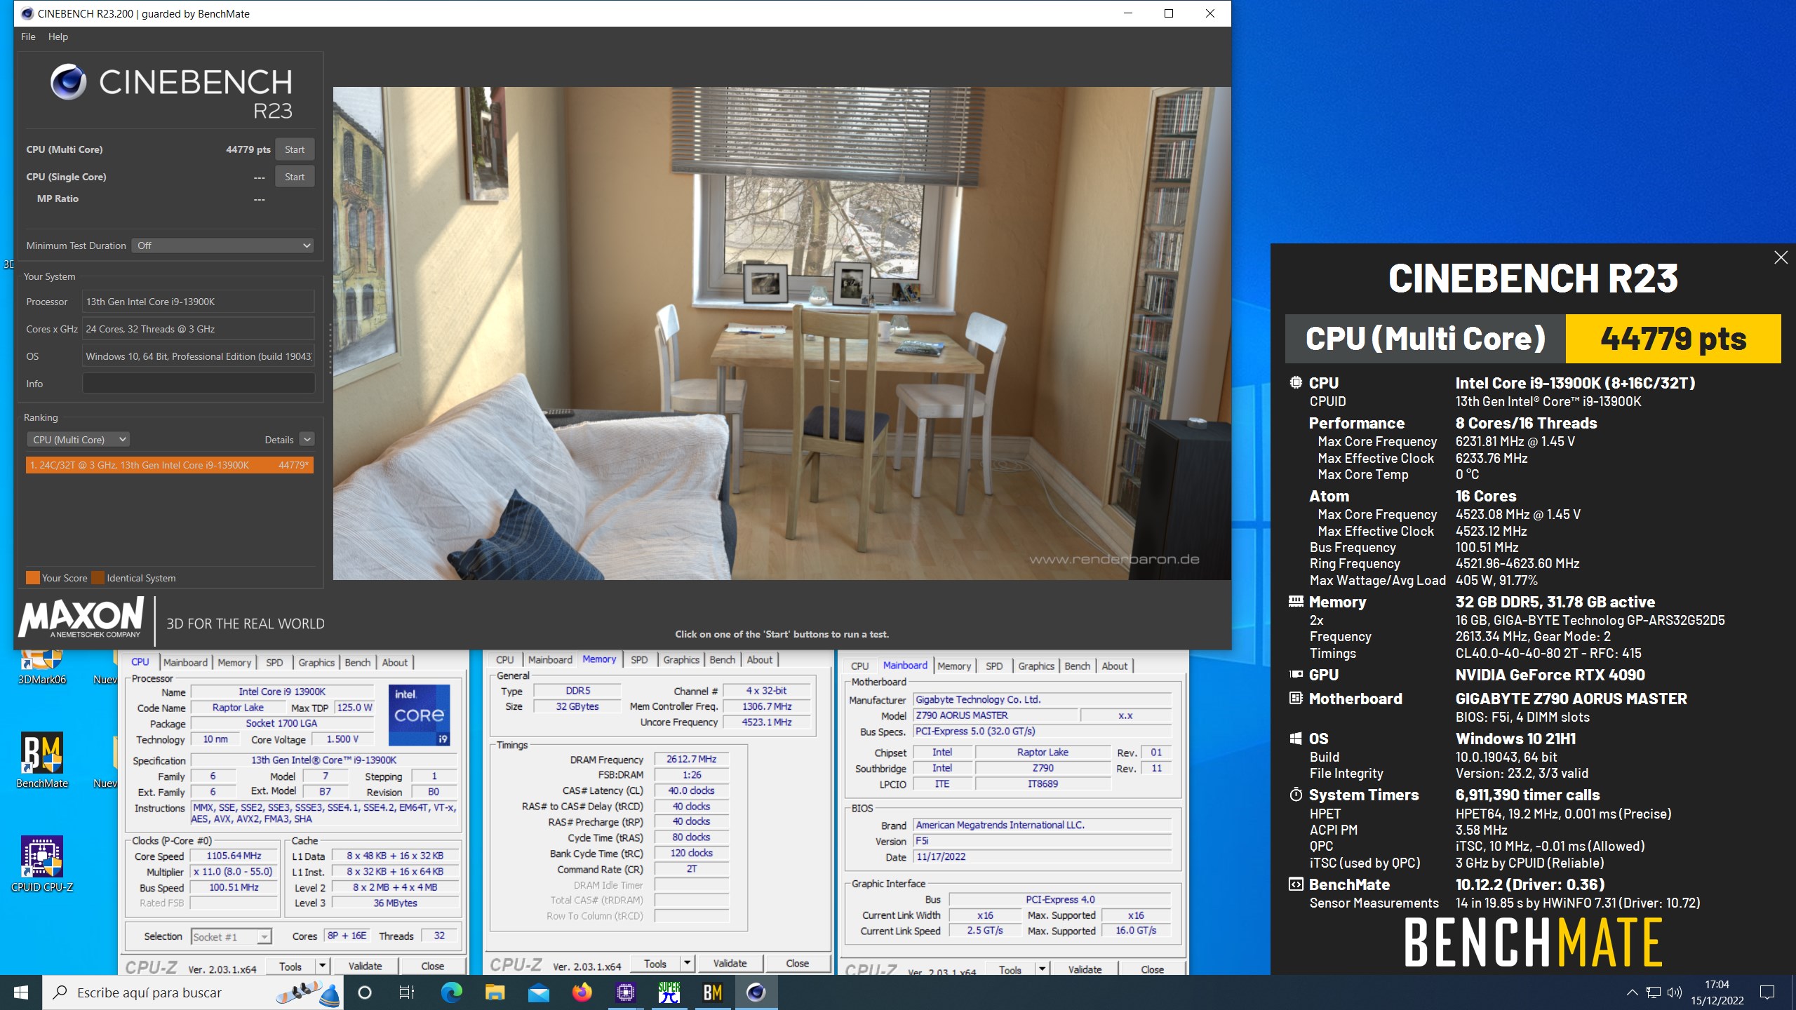Switch to Memory tab in right CPU-Z window

pos(954,666)
